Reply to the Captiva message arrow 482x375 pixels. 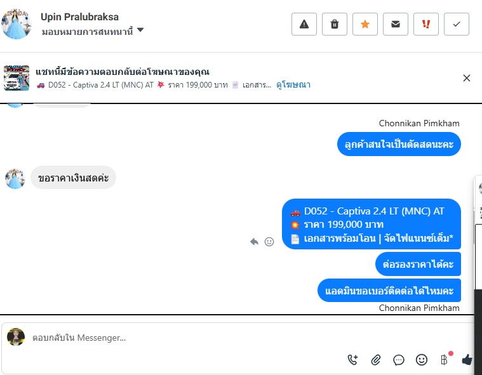coord(254,242)
